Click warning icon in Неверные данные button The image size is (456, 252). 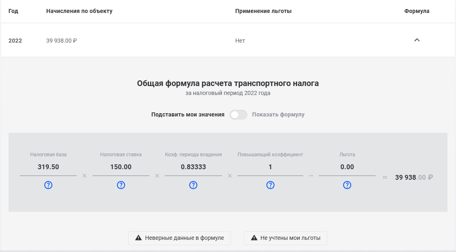pos(138,238)
